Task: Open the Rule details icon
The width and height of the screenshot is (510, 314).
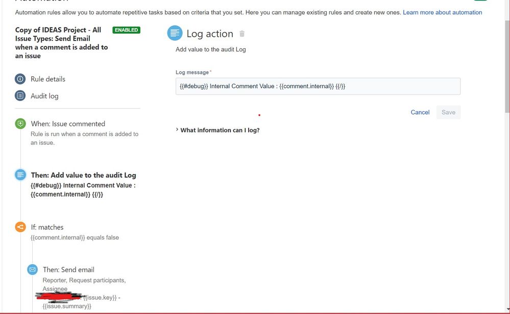Action: tap(20, 79)
